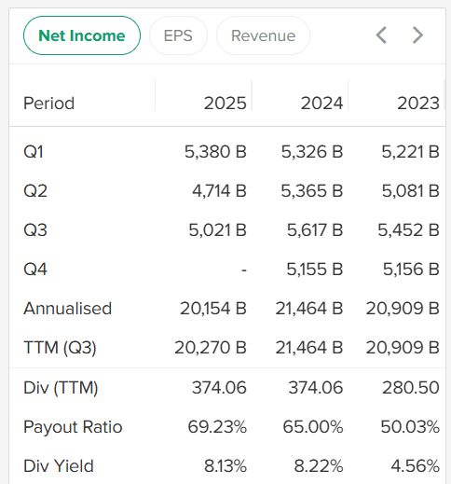Screen dimensions: 451x484
Task: Click Div (TTM) 2025 value 374.06
Action: pos(219,388)
